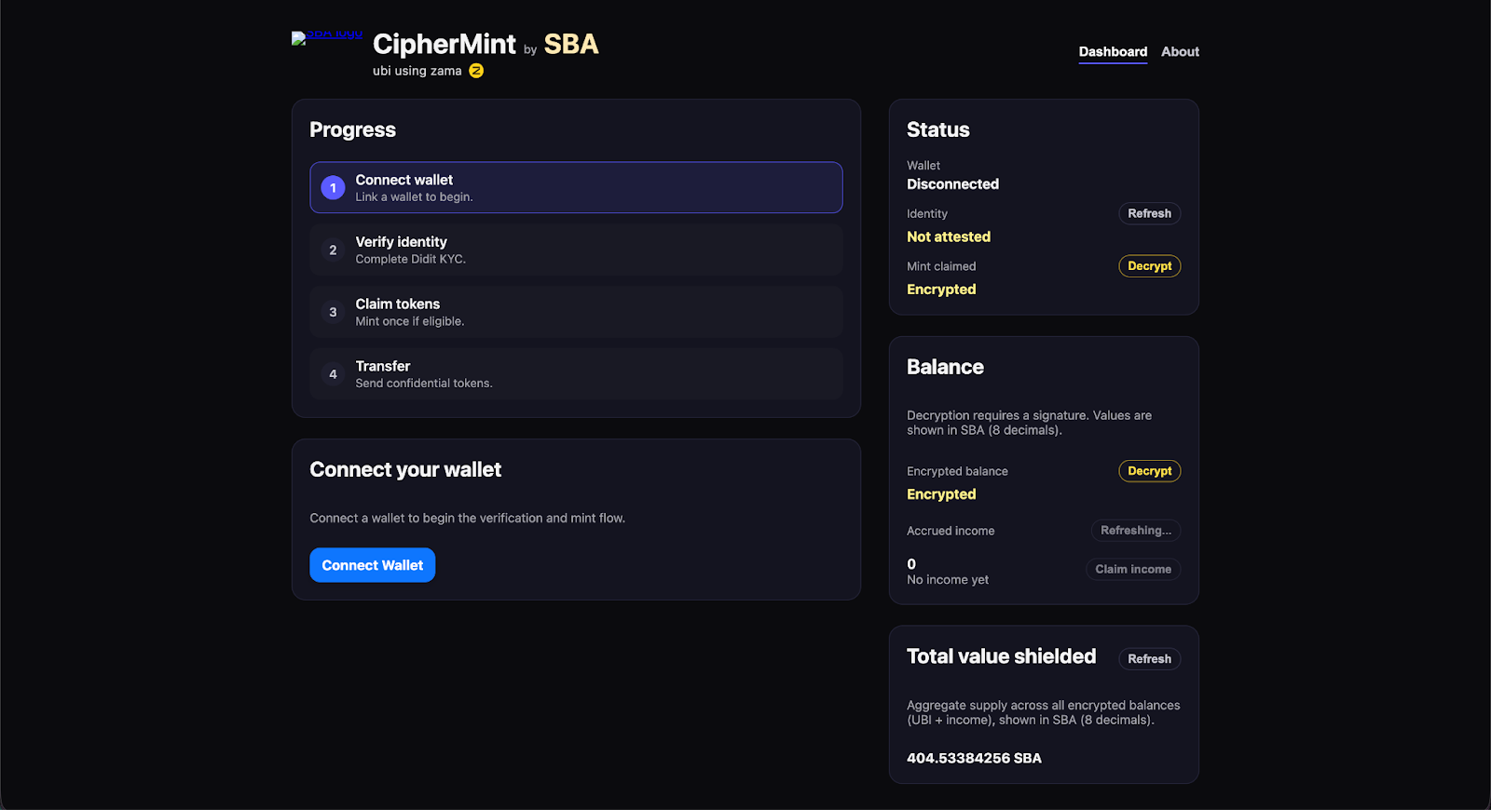Screen dimensions: 1491x810
Task: Click 'Complete Didit KYC.' description
Action: (410, 260)
